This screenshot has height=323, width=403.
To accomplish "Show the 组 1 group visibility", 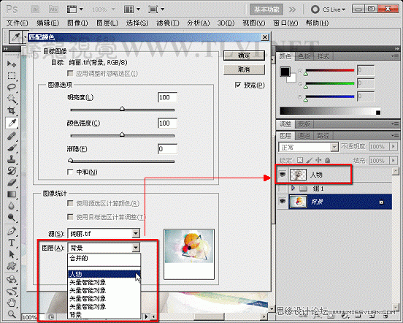I will pyautogui.click(x=283, y=189).
